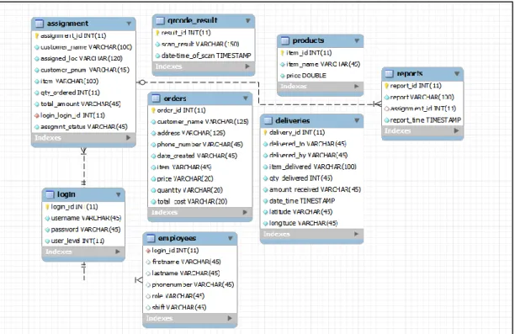Collapse the products table header arrow
The height and width of the screenshot is (334, 515).
(357, 40)
